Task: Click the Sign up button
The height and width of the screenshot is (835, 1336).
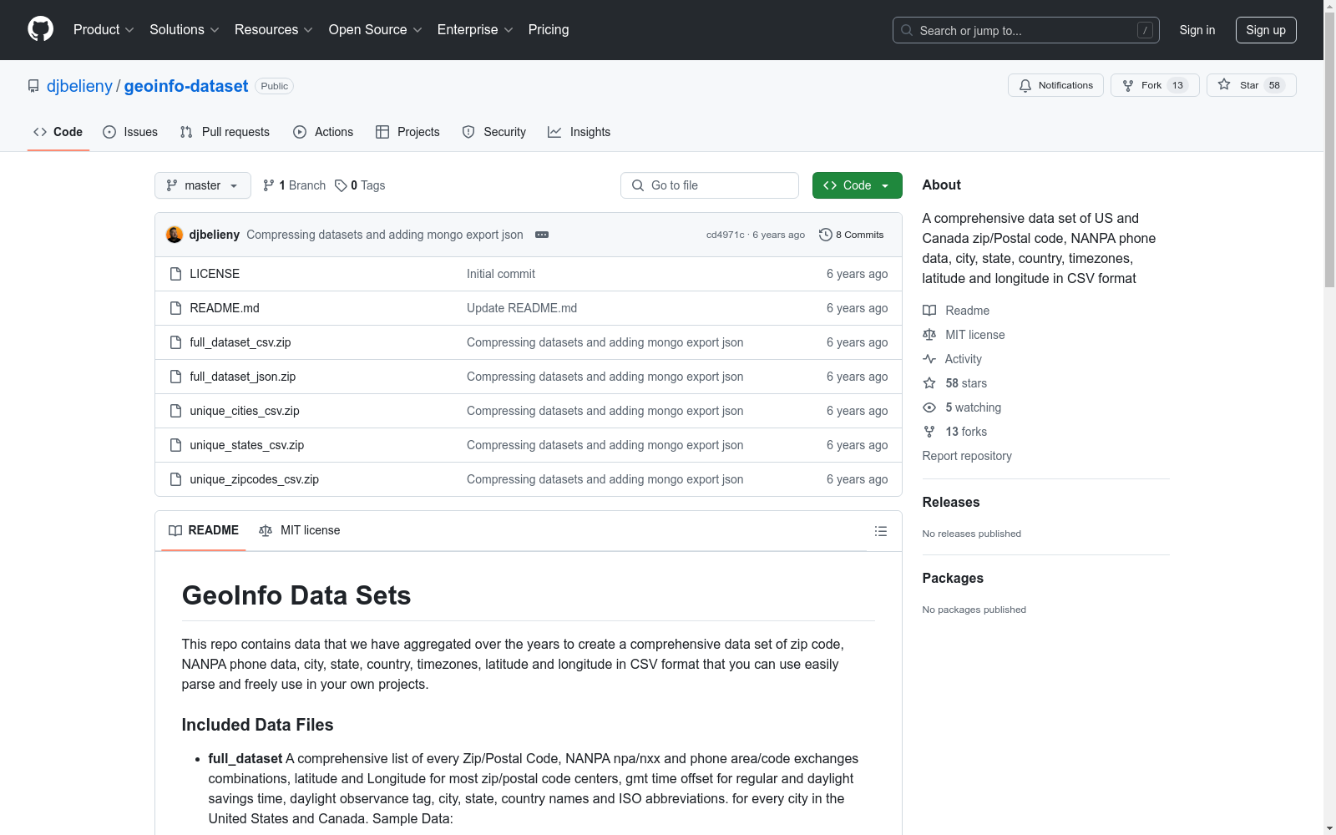Action: pos(1266,30)
